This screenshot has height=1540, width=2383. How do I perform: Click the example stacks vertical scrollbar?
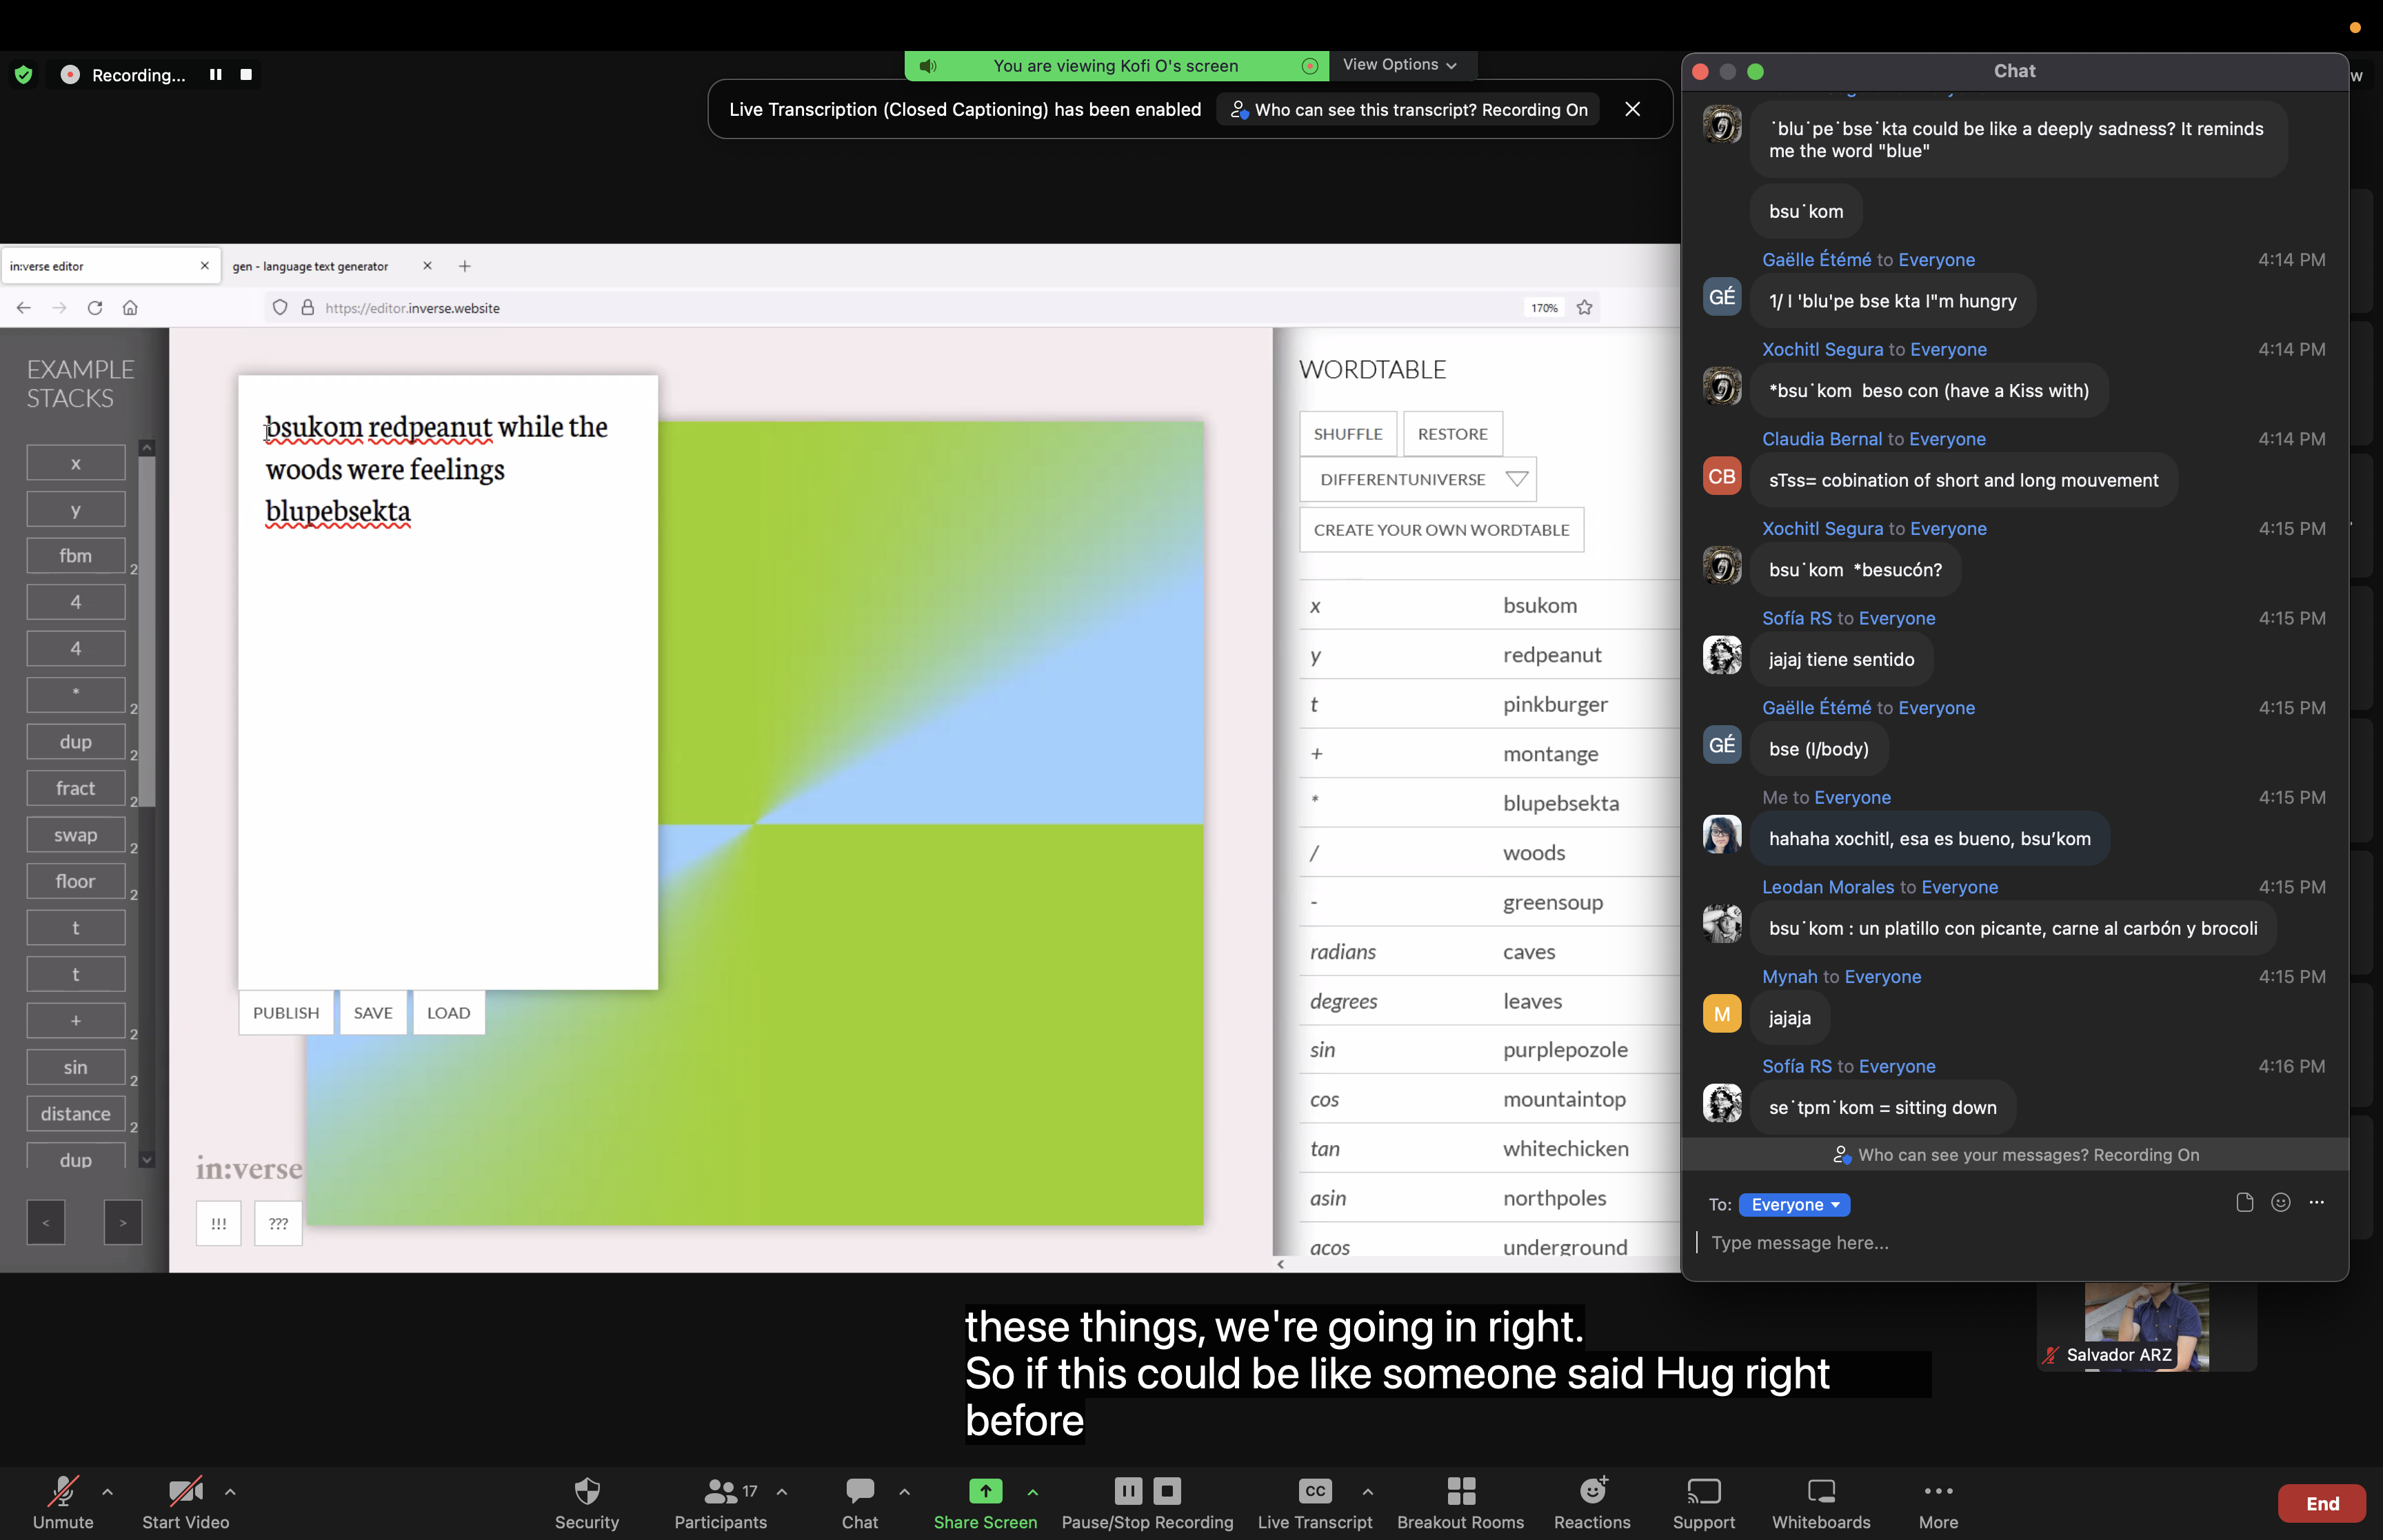click(147, 630)
